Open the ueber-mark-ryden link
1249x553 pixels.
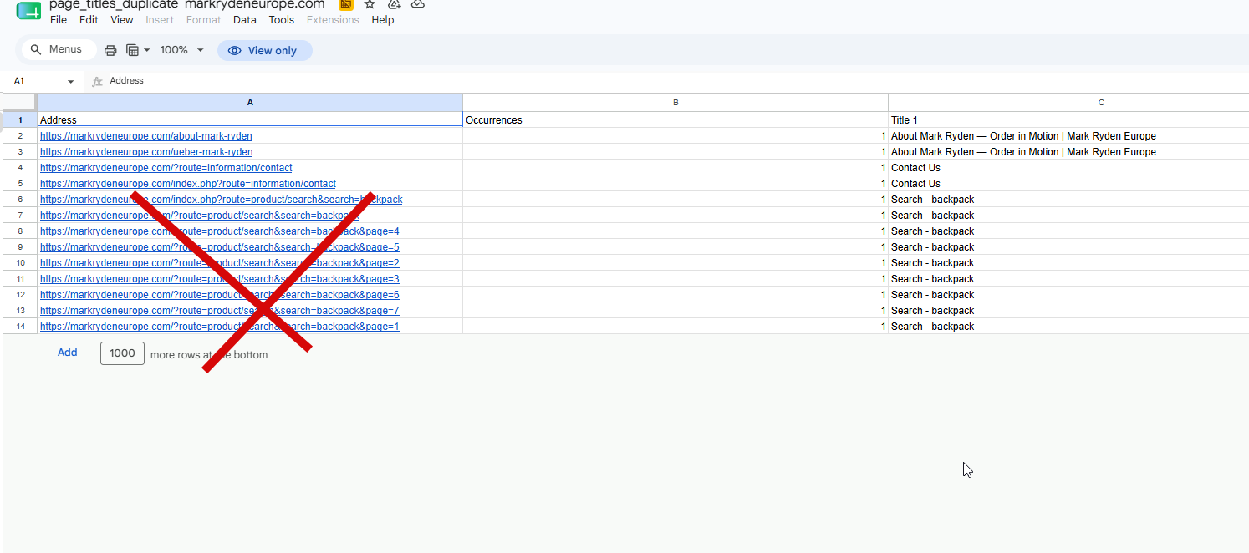pos(146,152)
